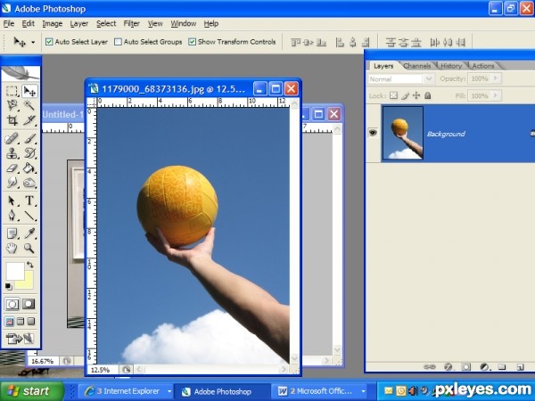Select the Type tool
This screenshot has width=535, height=401.
[29, 200]
